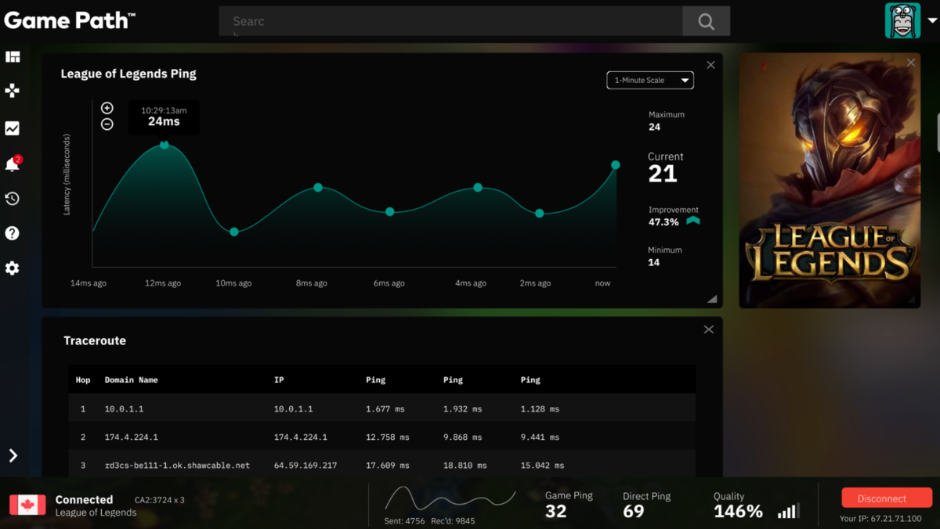Click server label 'CA2:3724 x 3'
This screenshot has width=940, height=529.
tap(159, 499)
